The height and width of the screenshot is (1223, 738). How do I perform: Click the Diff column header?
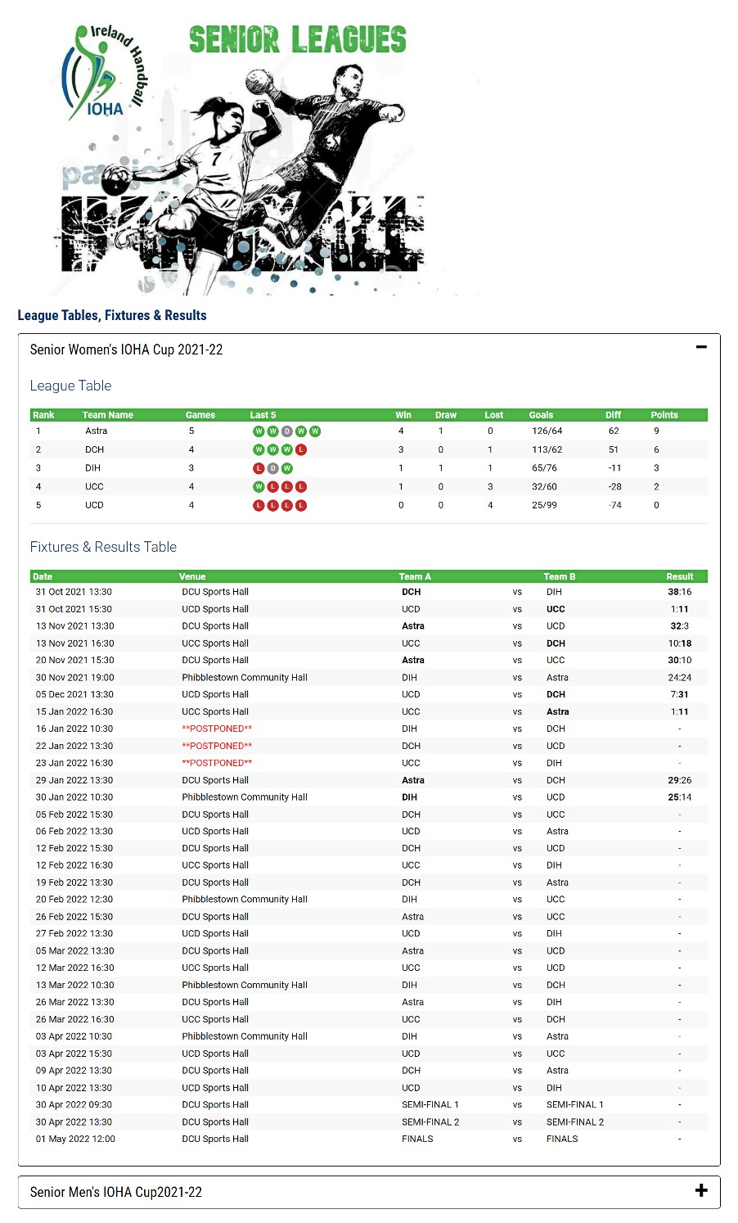coord(613,415)
